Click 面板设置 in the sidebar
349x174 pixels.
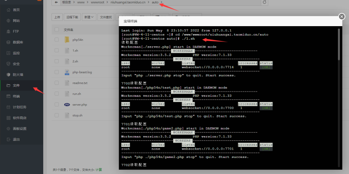click(20, 129)
